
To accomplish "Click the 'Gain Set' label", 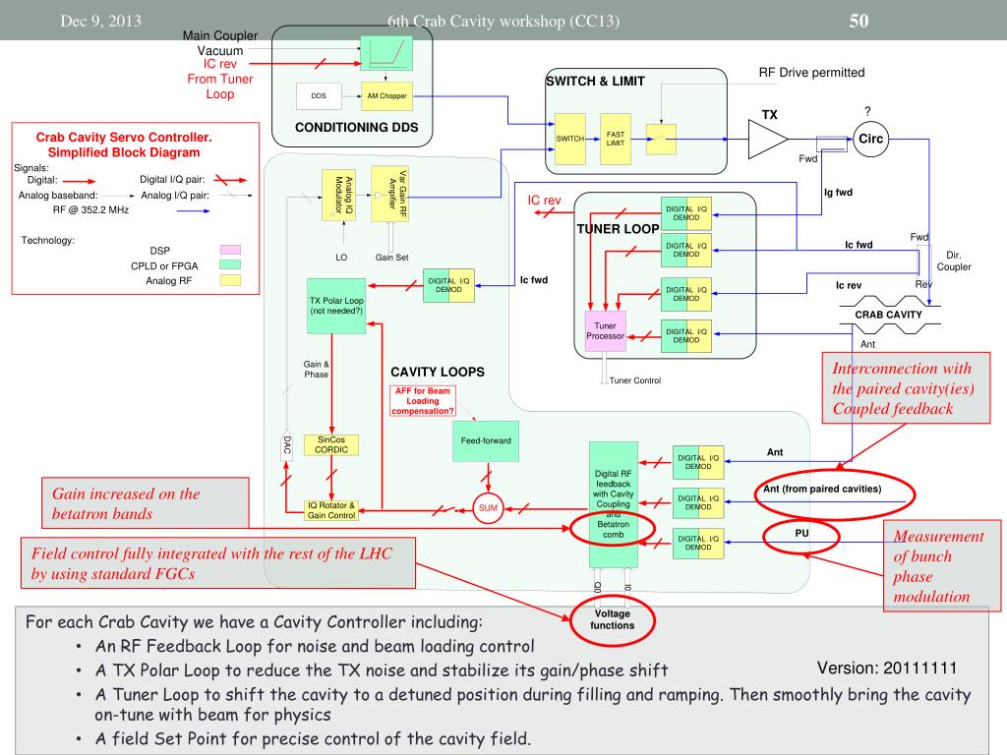I will [x=391, y=258].
